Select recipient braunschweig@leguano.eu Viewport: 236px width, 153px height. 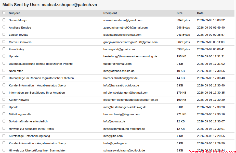tap(121, 114)
